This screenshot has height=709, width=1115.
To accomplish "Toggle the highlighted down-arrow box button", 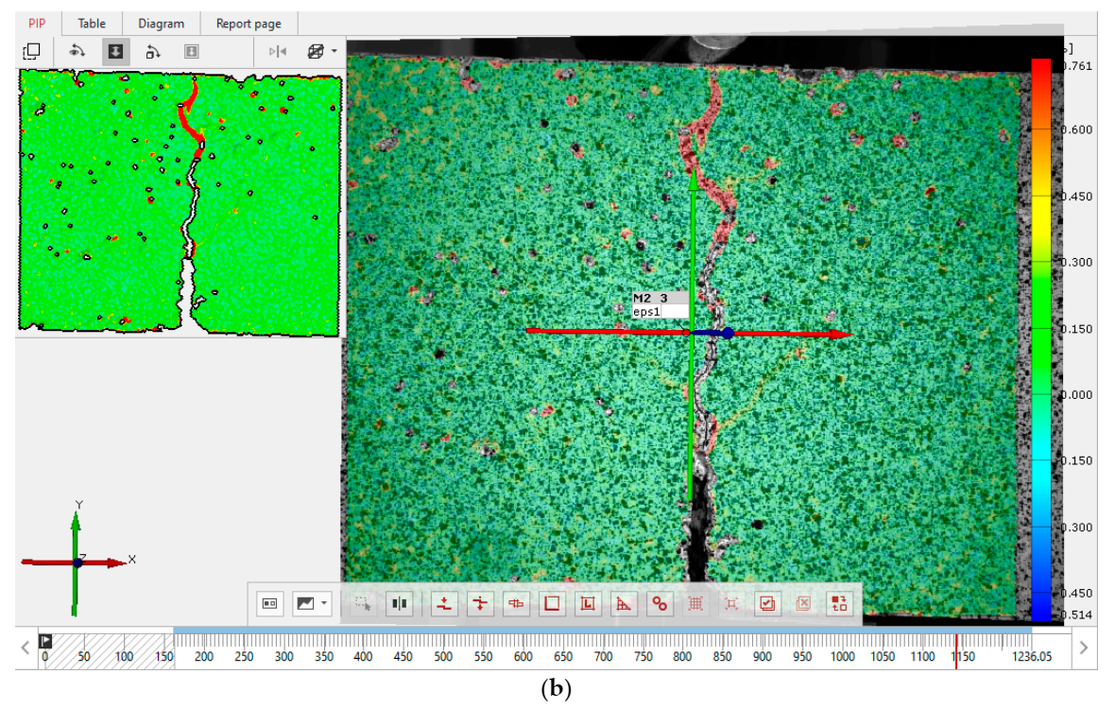I will (115, 51).
